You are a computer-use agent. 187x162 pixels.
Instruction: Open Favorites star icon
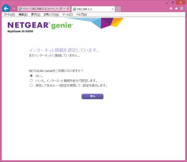(176, 9)
